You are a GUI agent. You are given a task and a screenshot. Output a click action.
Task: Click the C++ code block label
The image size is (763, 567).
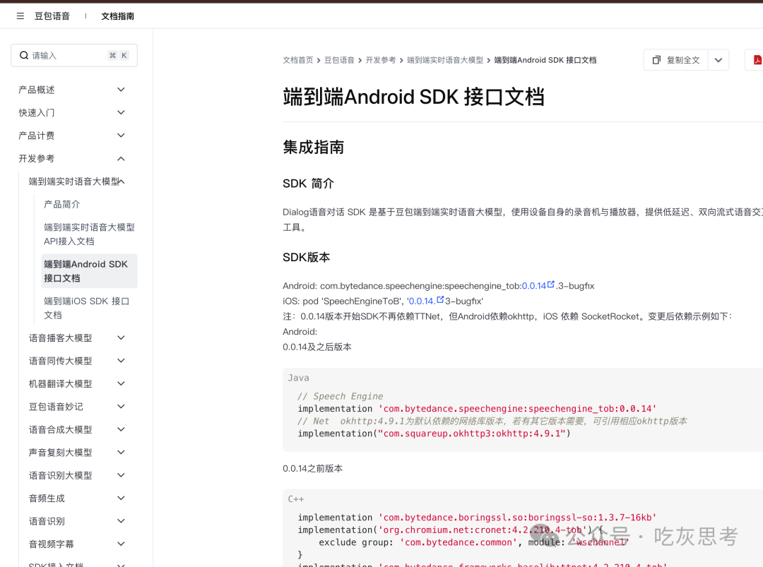[x=296, y=499]
